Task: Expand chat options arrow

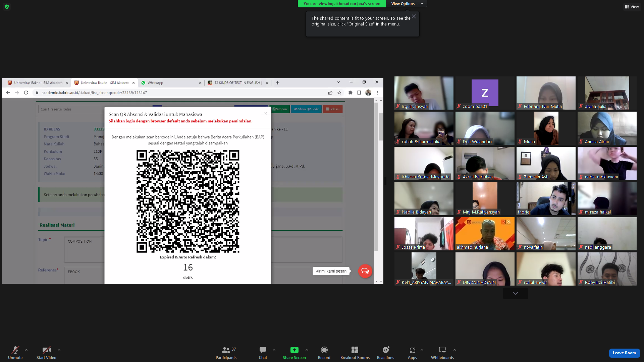Action: point(274,350)
